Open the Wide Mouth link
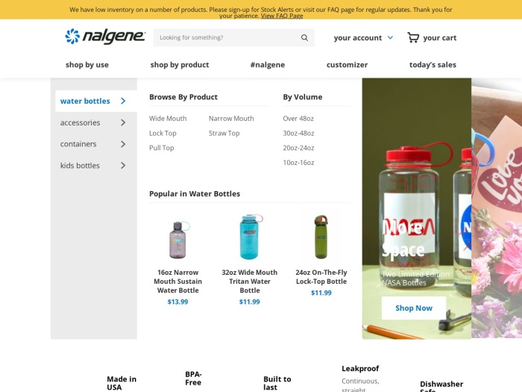 click(168, 118)
